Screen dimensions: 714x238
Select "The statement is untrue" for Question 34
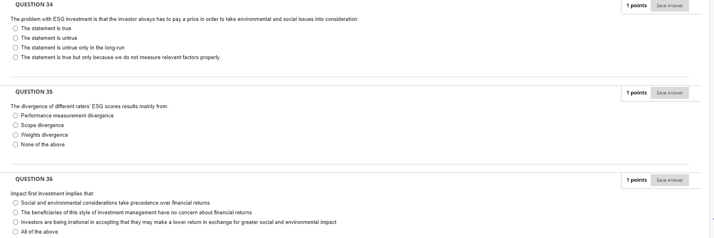point(15,38)
